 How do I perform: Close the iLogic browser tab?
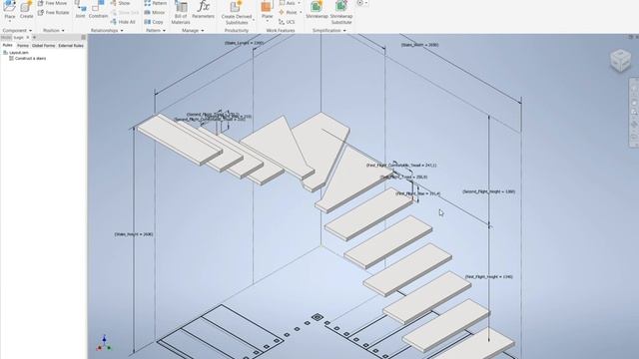(28, 38)
